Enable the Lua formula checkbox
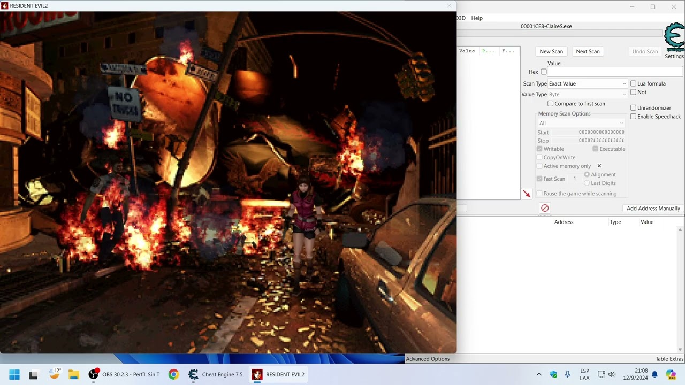685x385 pixels. coord(633,83)
